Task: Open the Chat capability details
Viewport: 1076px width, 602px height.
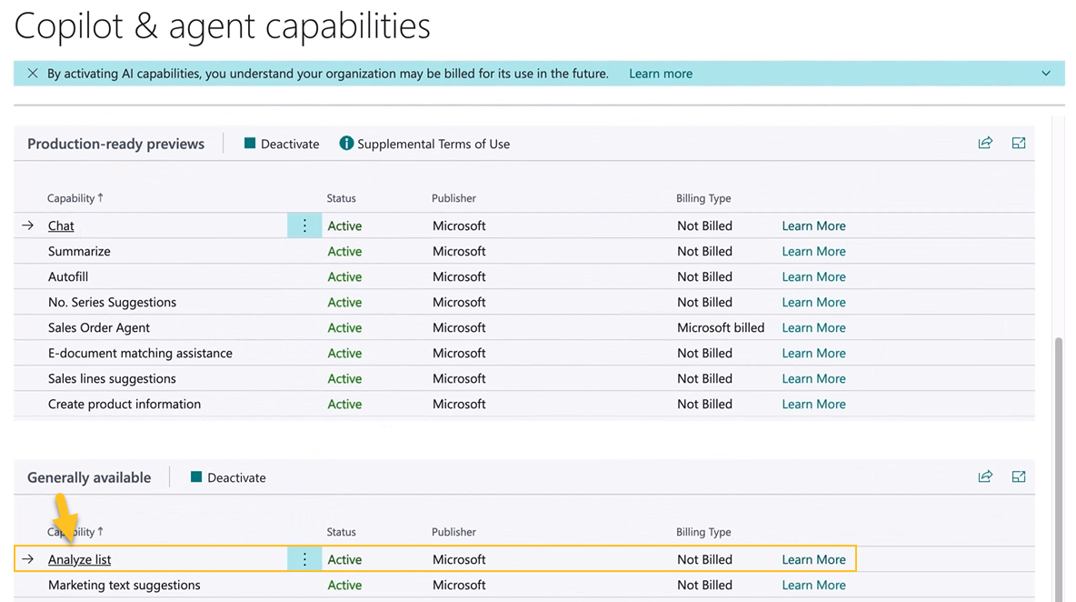Action: pyautogui.click(x=60, y=225)
